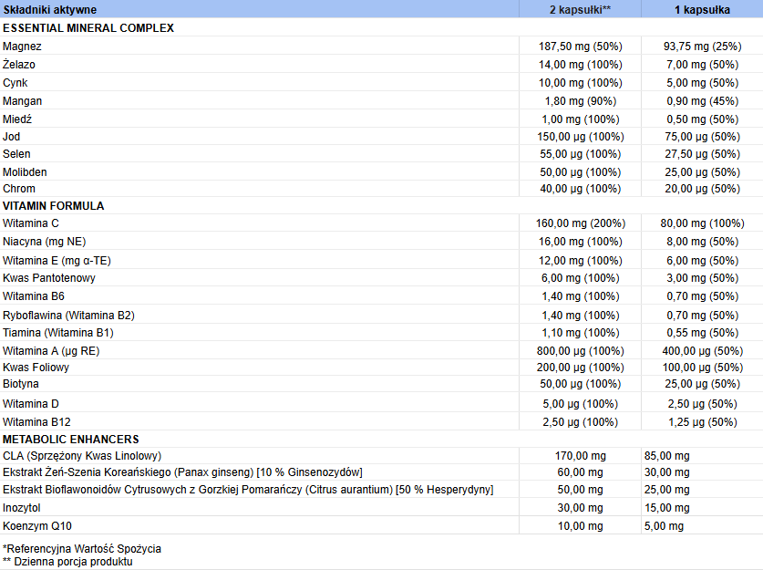The image size is (763, 570).
Task: Click the value '16,00 mg (100%)'
Action: coord(580,242)
